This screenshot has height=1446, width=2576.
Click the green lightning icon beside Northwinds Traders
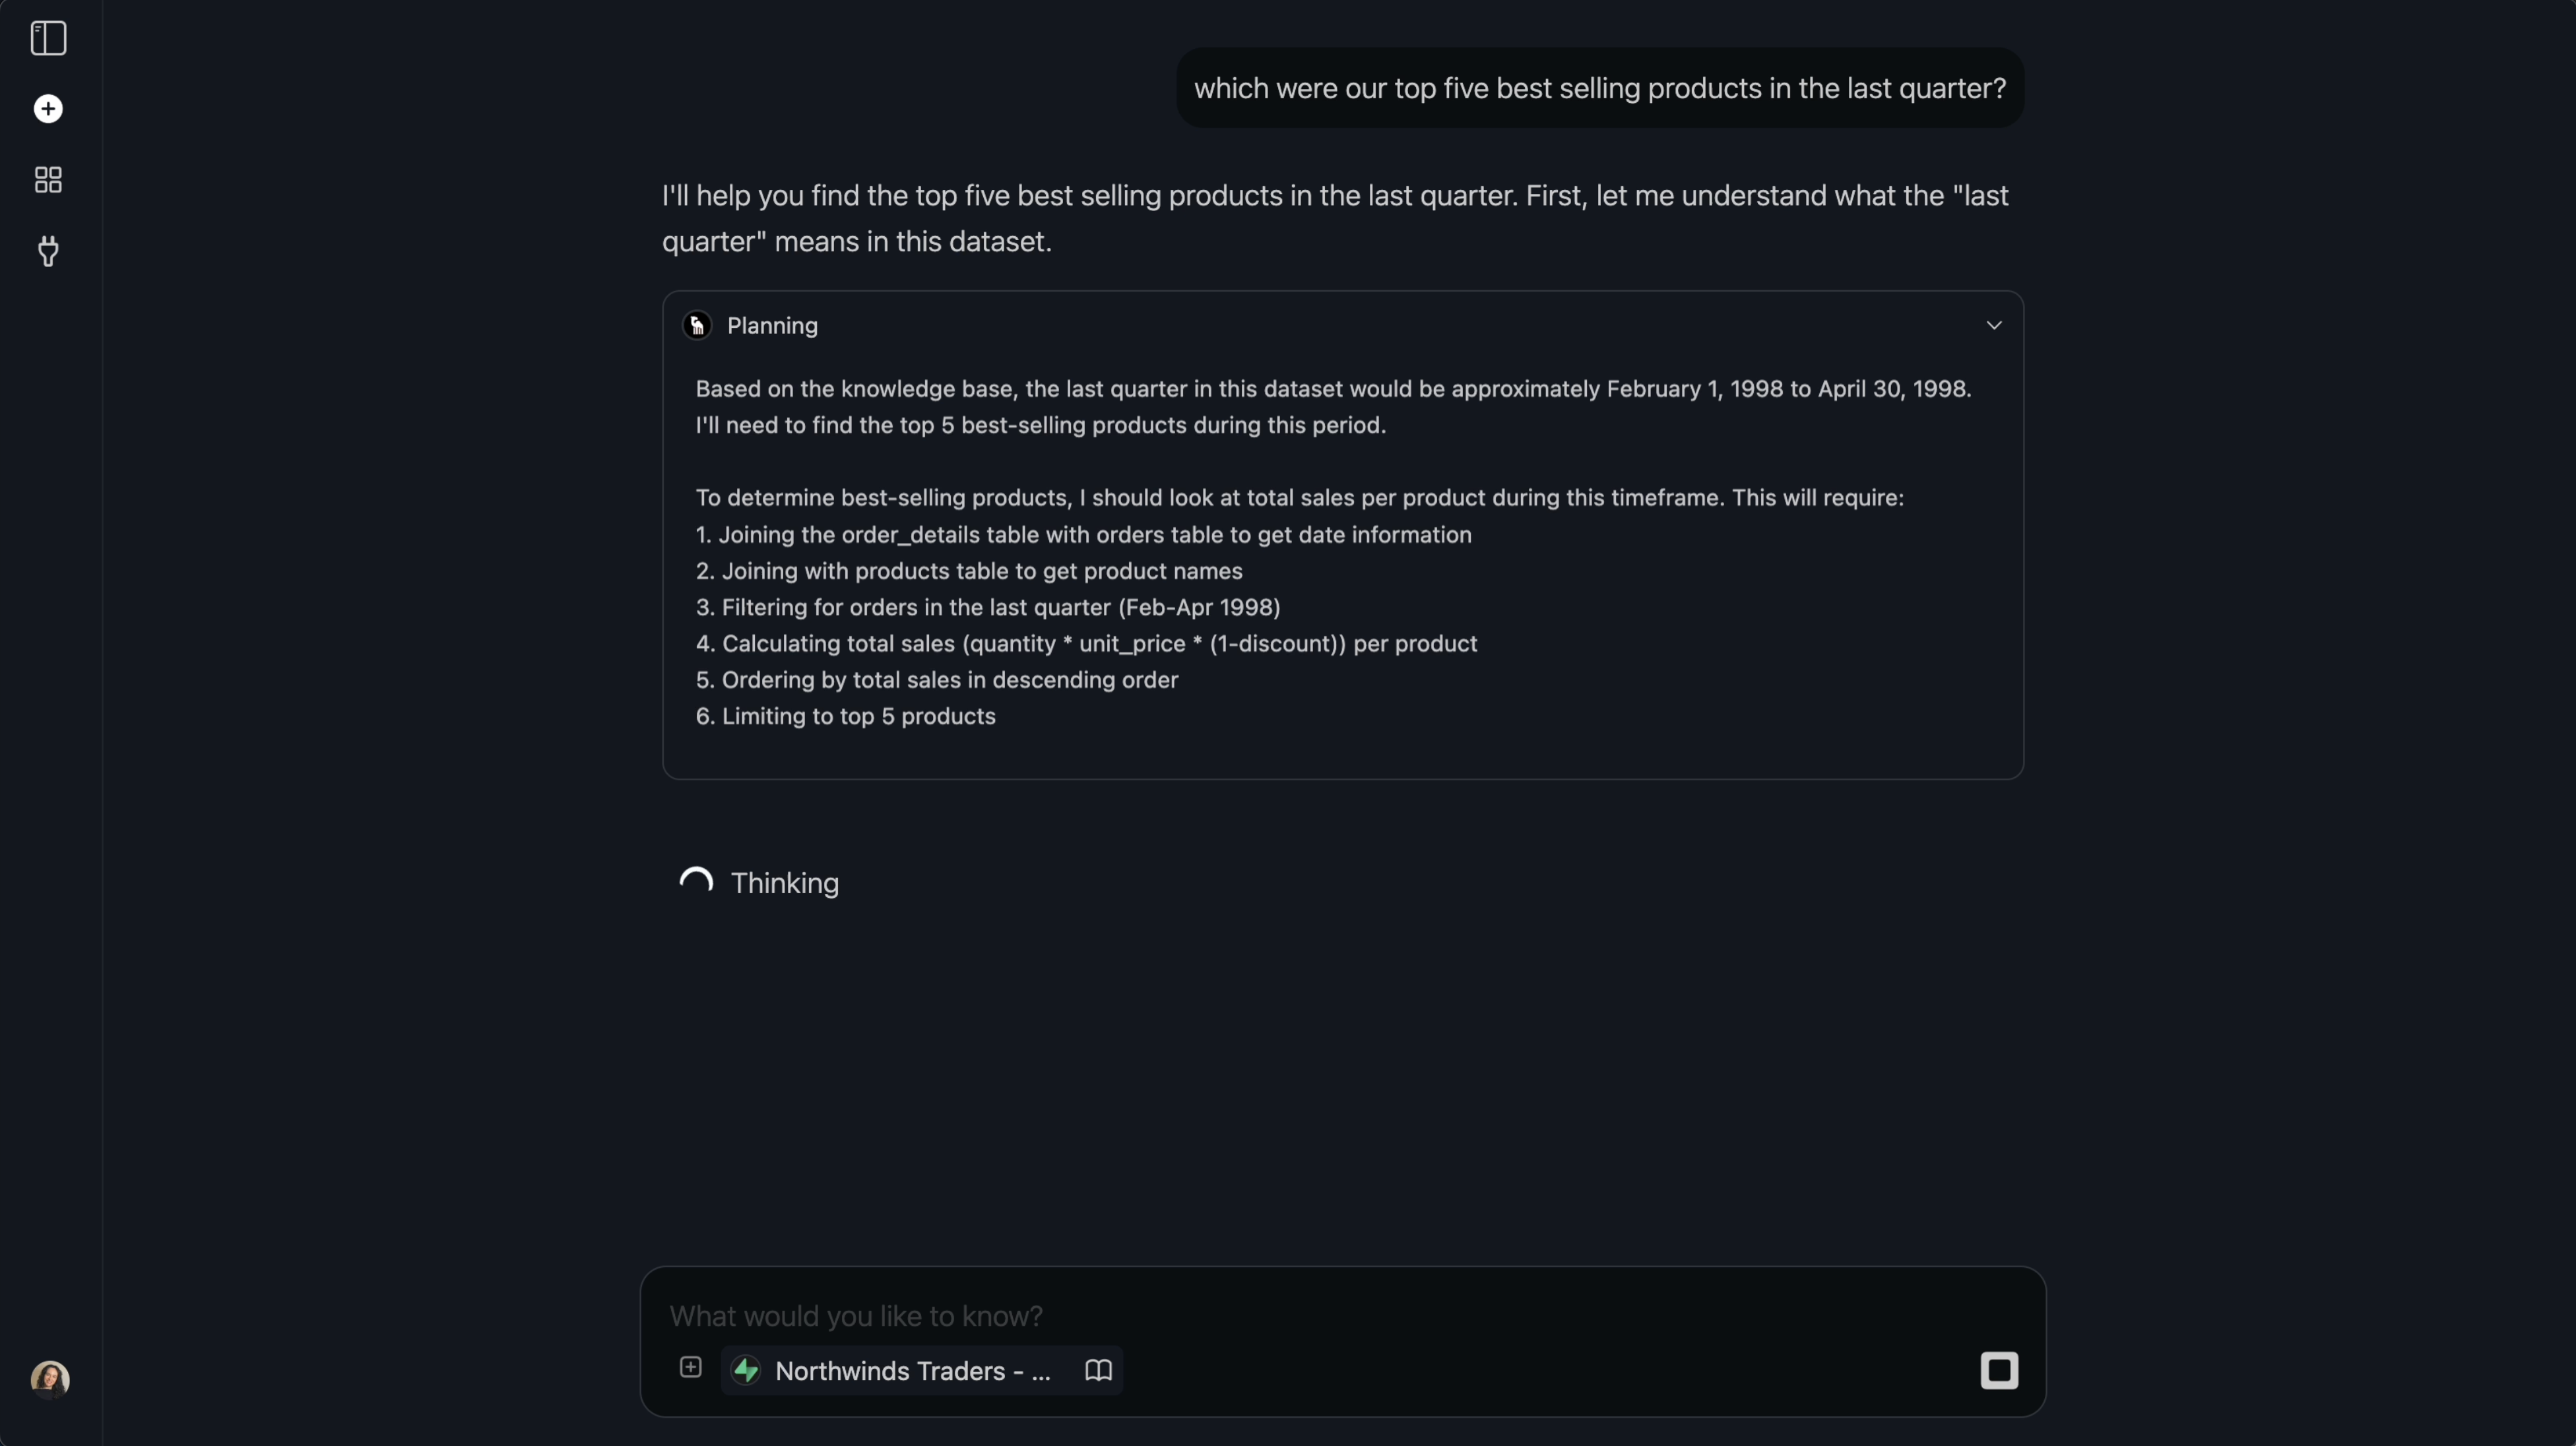(746, 1370)
